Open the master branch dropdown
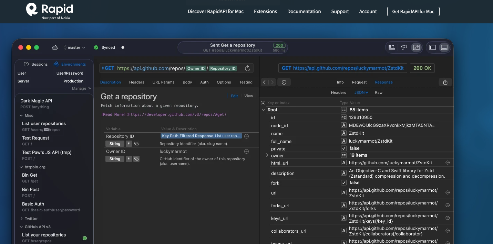493x244 pixels. [74, 47]
